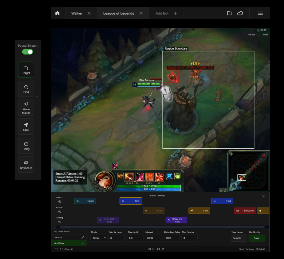Click the Region Boundary label
The height and width of the screenshot is (259, 284).
[x=176, y=49]
